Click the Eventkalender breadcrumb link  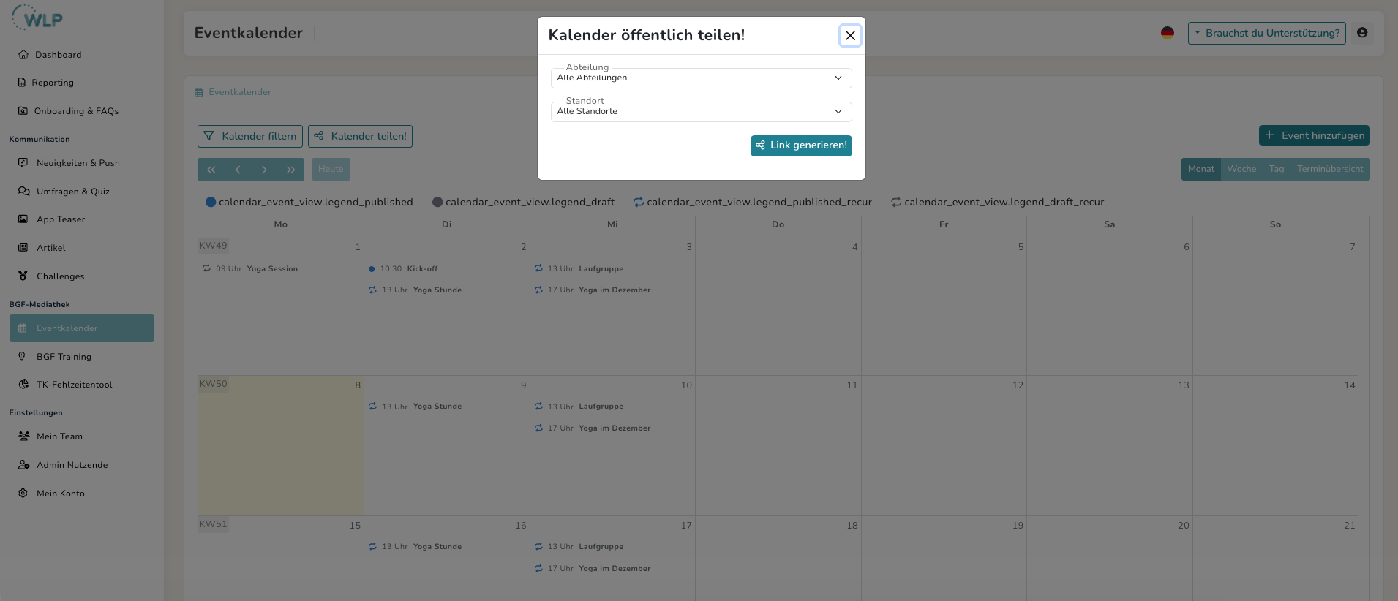point(240,93)
